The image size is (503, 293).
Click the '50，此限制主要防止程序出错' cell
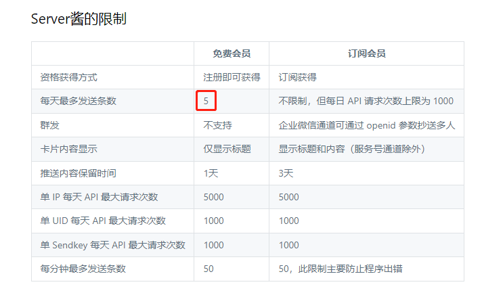(341, 269)
